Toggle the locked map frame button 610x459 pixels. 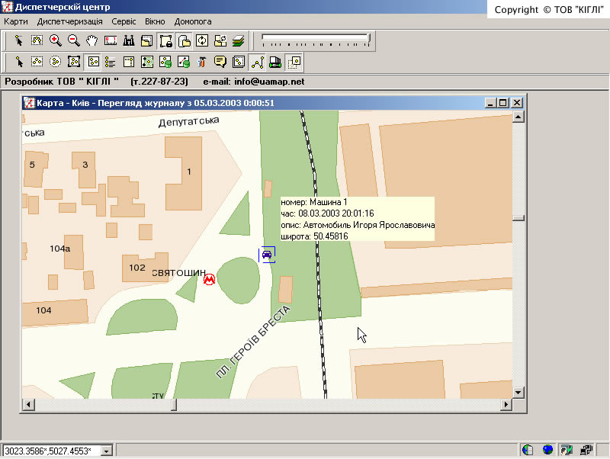coord(165,40)
